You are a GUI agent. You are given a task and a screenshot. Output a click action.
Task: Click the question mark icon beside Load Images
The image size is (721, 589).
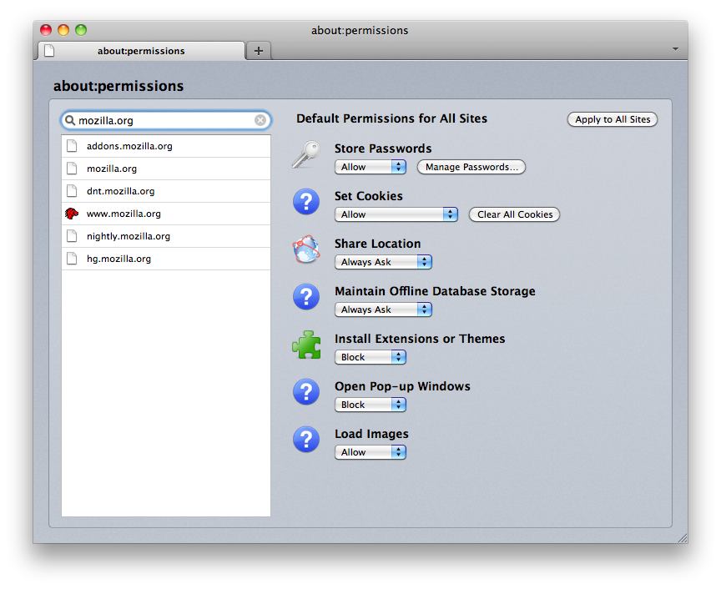pyautogui.click(x=306, y=440)
